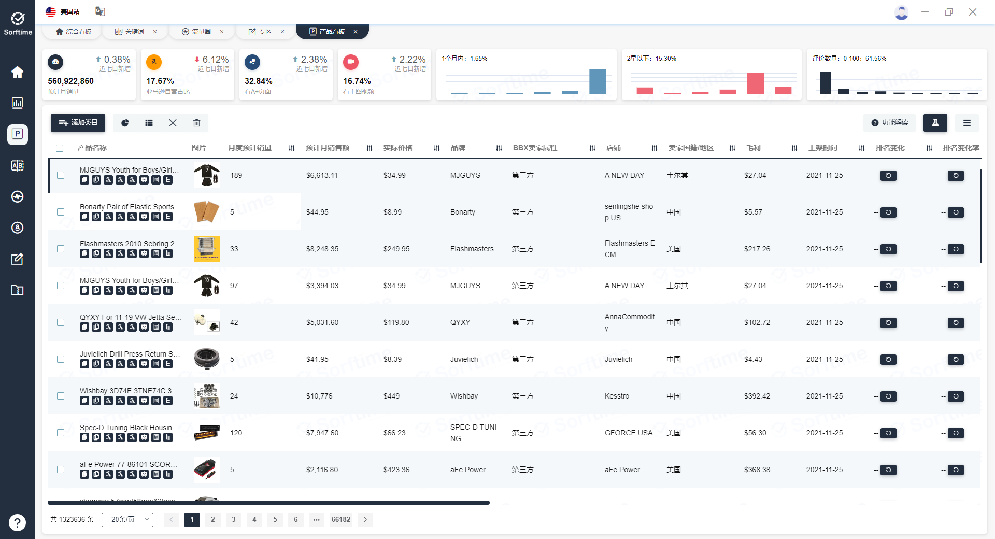Screen dimensions: 995x539
Task: Click the tallest blue bar in 1个月内 chart
Action: (x=598, y=81)
